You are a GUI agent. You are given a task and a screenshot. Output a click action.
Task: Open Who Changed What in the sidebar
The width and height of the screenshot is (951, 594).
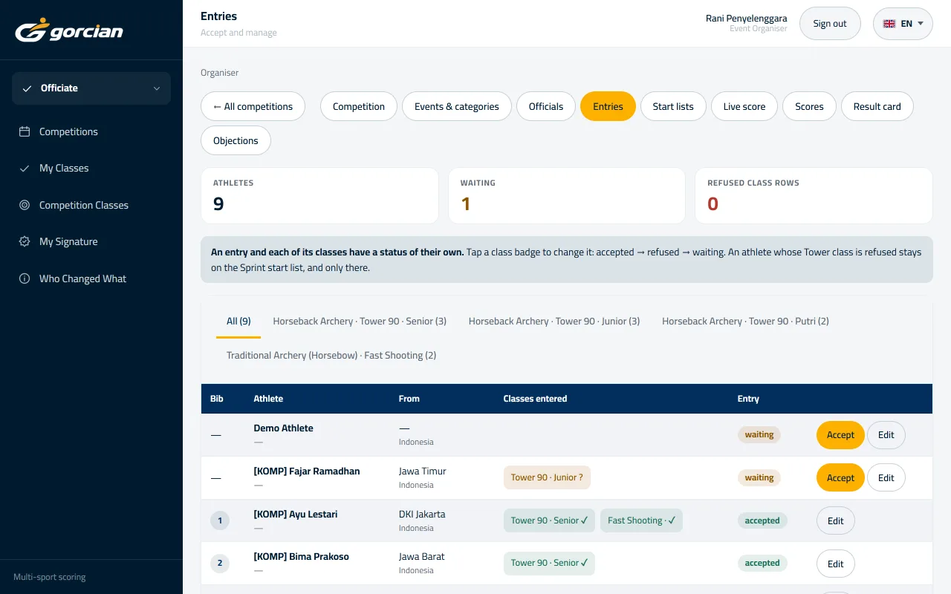pos(91,278)
